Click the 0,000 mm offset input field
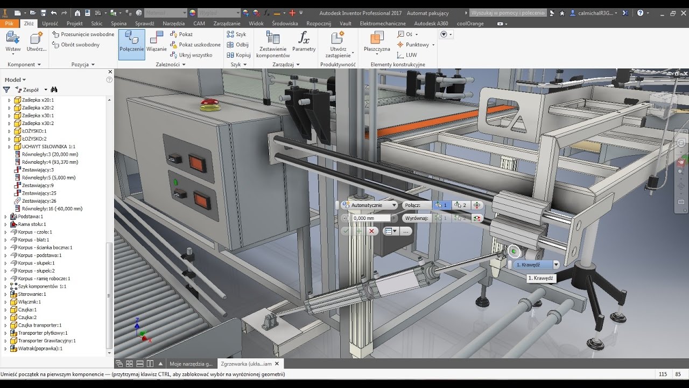The image size is (689, 388). [371, 218]
